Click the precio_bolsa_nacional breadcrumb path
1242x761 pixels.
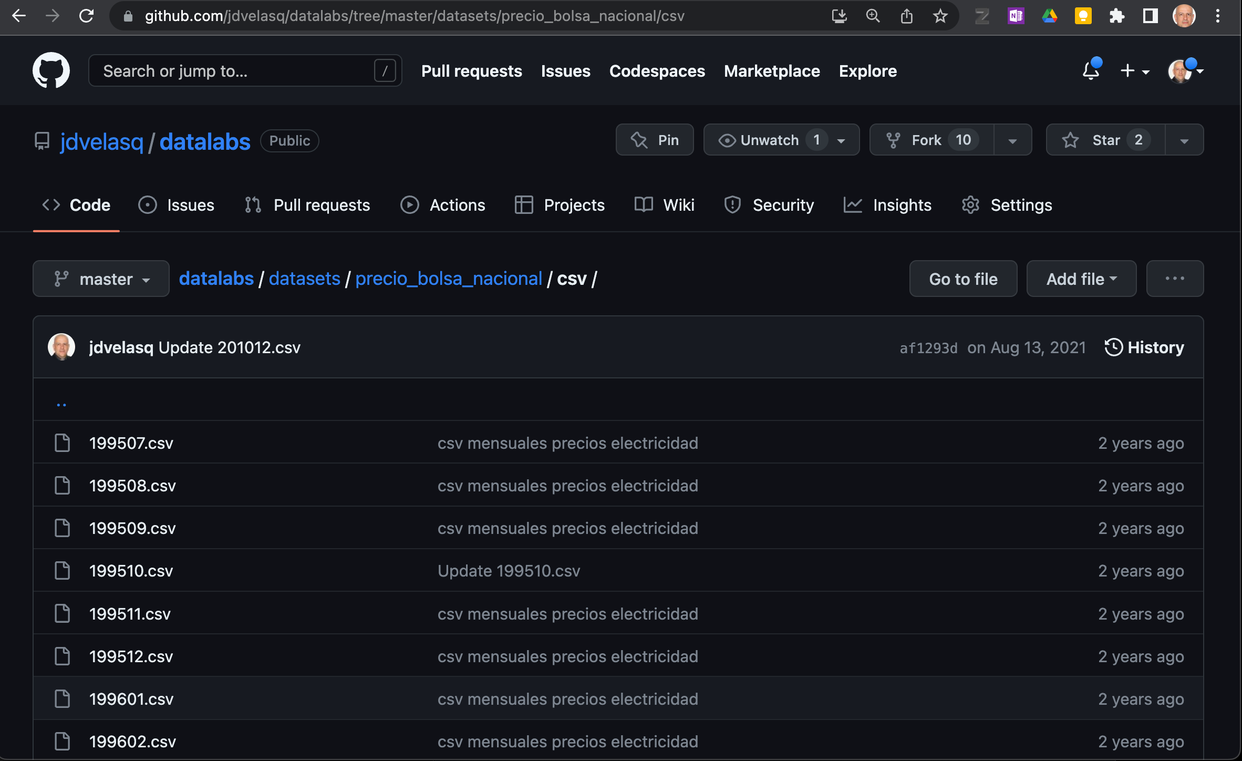[x=448, y=277]
